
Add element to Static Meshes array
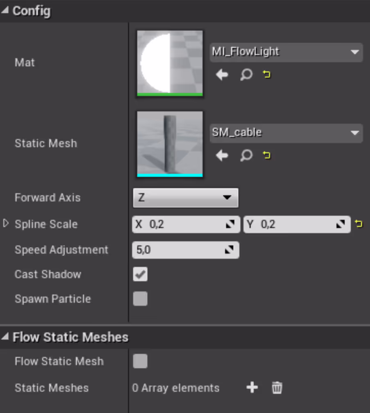[x=252, y=388]
